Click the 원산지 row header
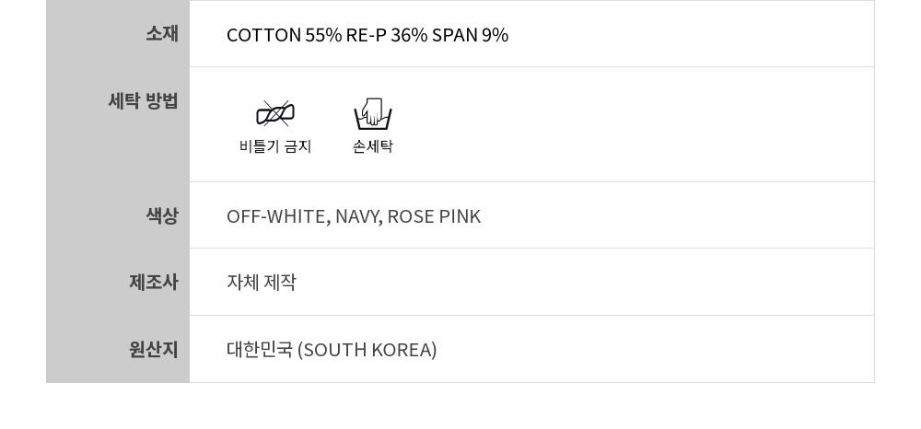 point(153,350)
